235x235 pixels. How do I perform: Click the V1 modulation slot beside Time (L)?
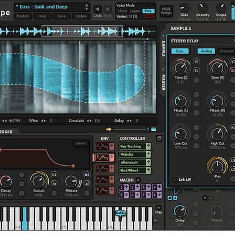coord(196,62)
